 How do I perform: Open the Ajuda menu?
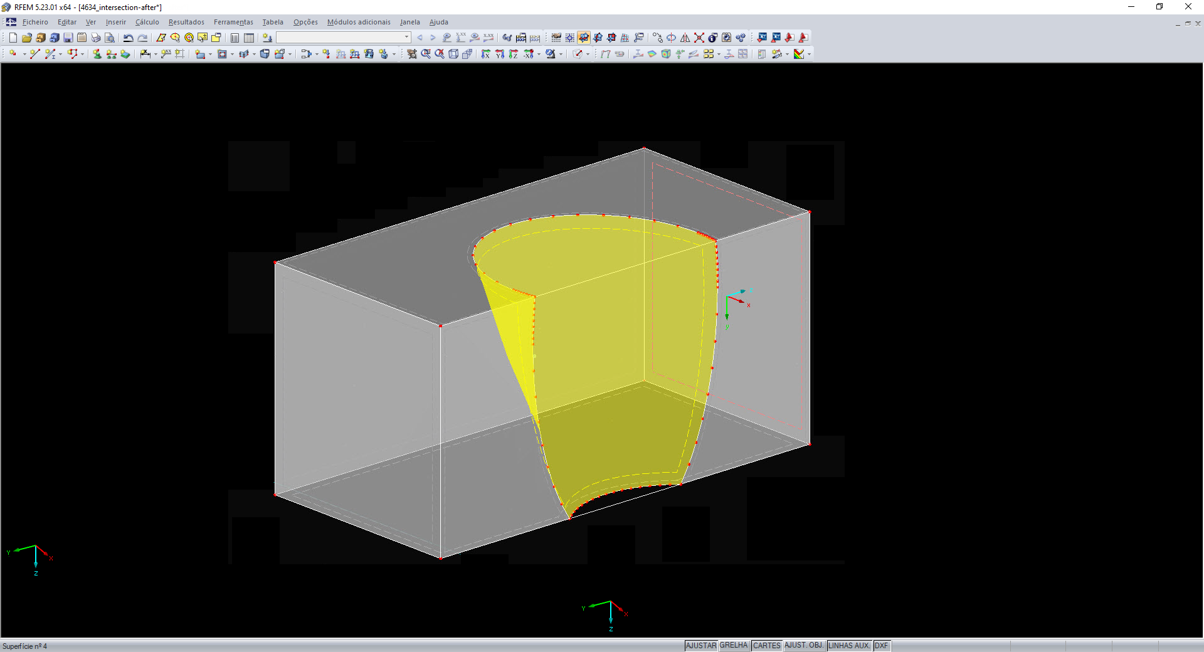pos(439,22)
